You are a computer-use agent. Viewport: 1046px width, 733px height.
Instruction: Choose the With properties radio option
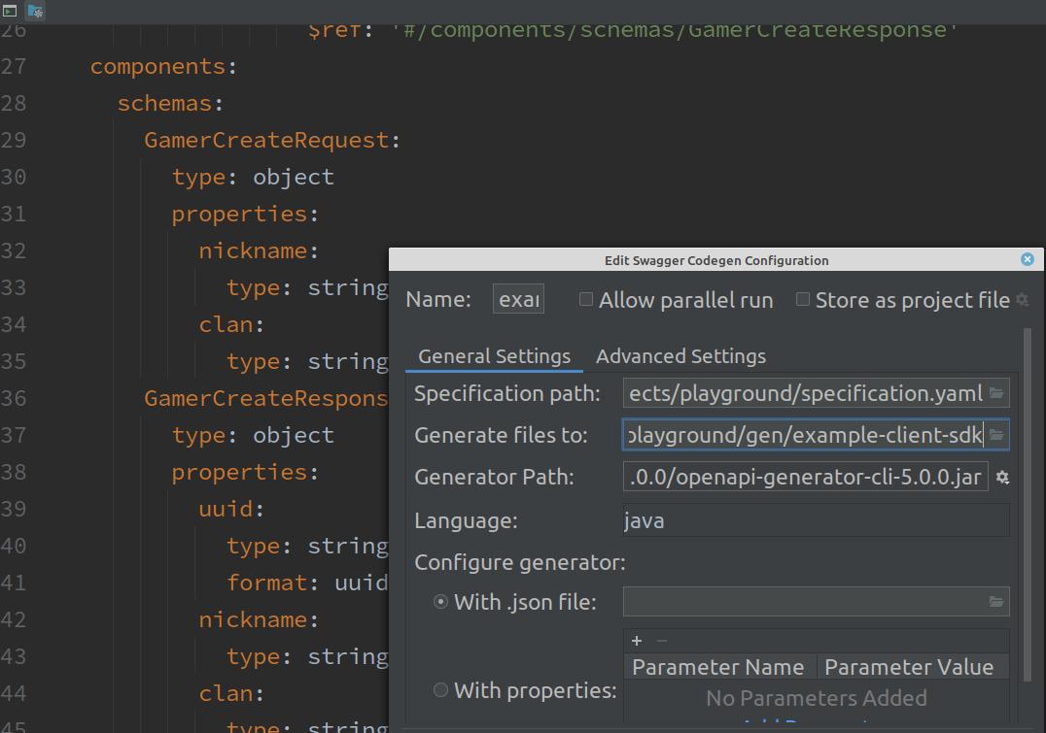click(440, 689)
